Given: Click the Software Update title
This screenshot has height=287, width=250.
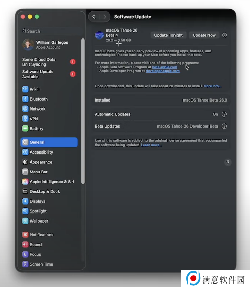Looking at the screenshot, I should 133,17.
